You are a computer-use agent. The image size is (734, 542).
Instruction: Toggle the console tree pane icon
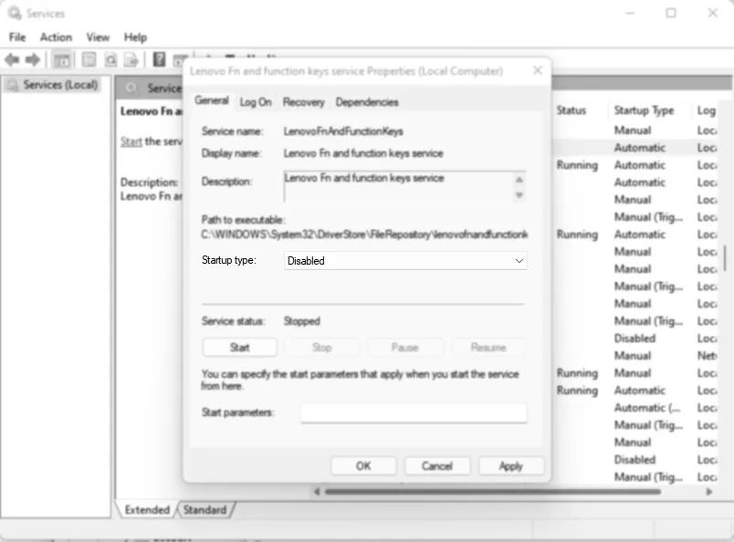[x=61, y=59]
